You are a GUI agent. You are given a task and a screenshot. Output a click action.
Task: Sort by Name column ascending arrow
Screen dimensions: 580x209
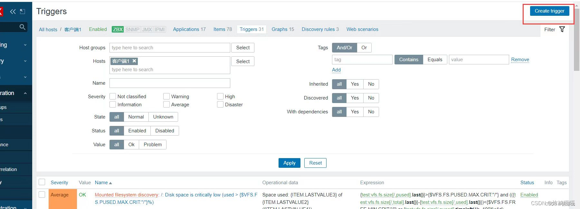(110, 183)
